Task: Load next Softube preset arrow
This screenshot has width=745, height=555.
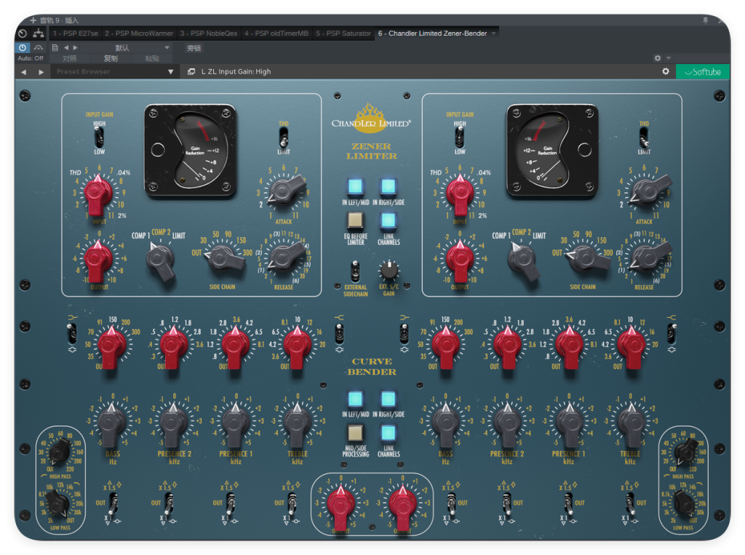Action: (x=41, y=72)
